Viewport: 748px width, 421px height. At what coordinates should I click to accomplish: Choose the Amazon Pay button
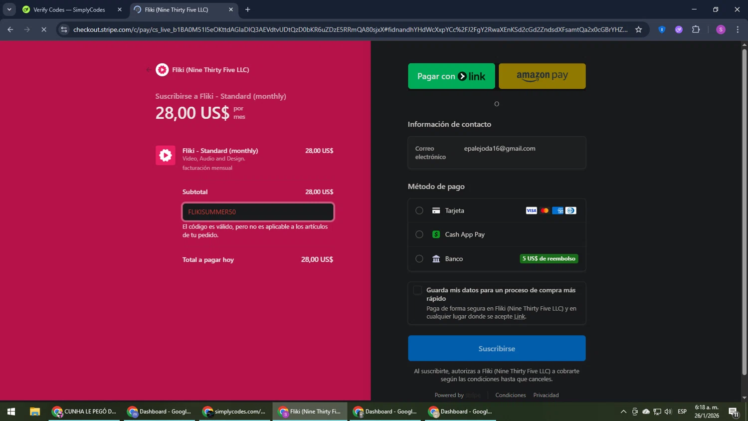542,76
